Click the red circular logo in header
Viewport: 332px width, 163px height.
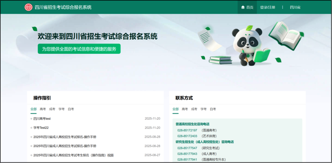(x=29, y=7)
